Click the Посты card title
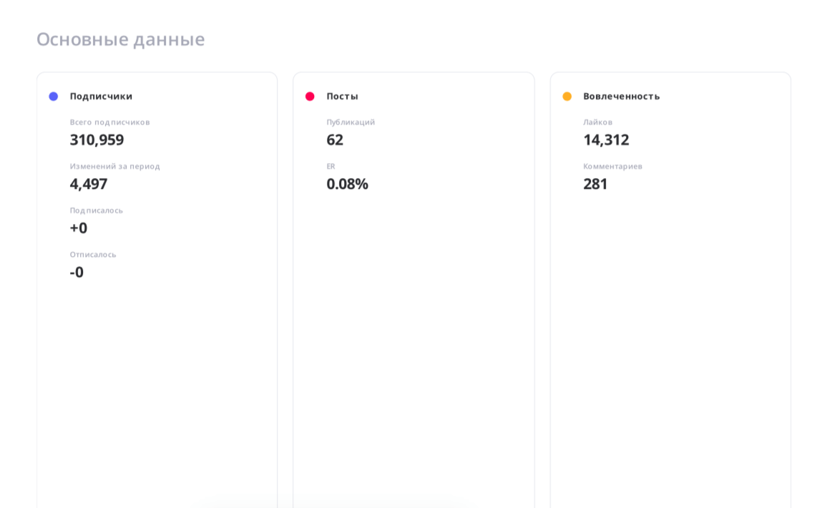 (x=342, y=97)
